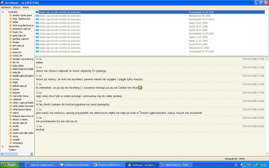
Task: Open the Outbox folder in the tree
Action: (x=13, y=150)
